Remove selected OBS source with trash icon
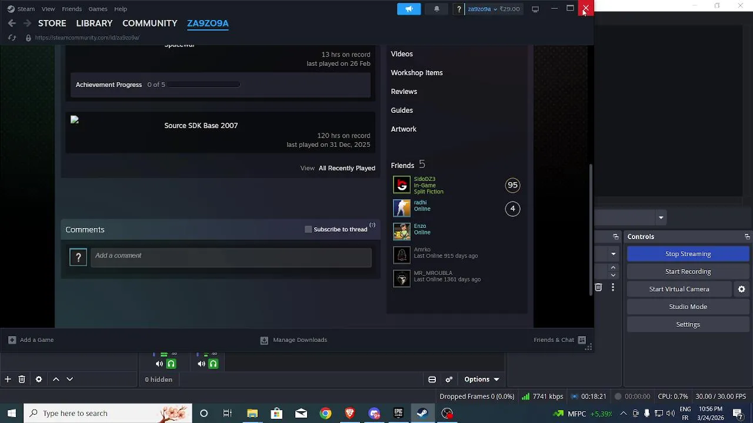Screen dimensions: 753x423 click(x=22, y=379)
